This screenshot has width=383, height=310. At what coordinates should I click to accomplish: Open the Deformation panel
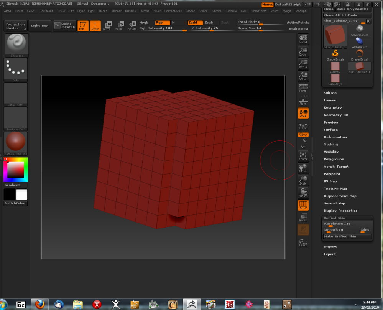click(335, 137)
